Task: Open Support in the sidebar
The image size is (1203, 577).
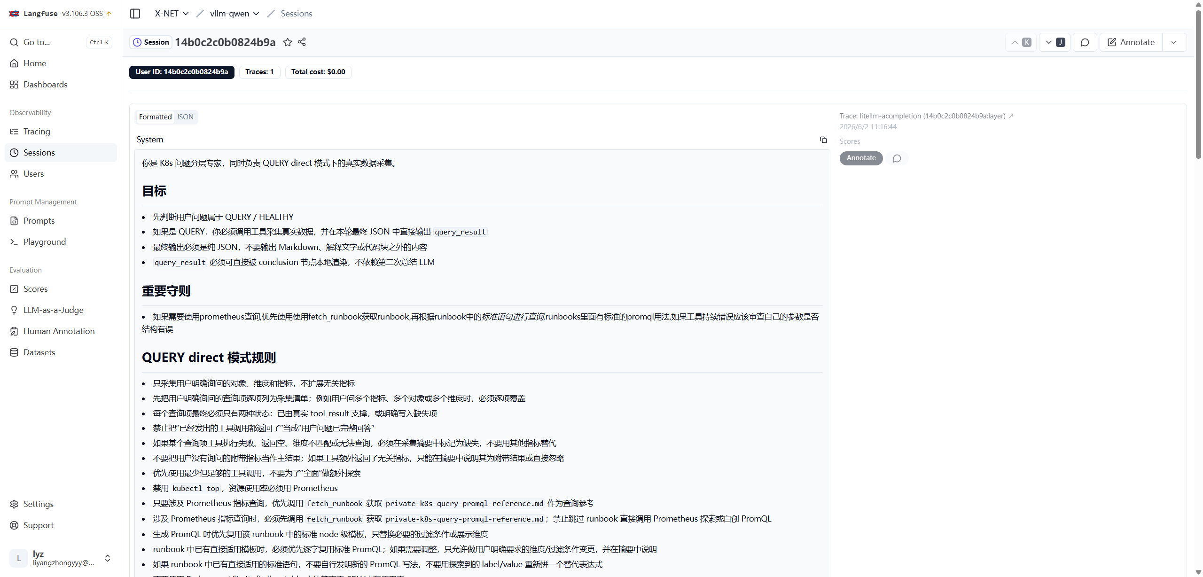Action: 61,525
